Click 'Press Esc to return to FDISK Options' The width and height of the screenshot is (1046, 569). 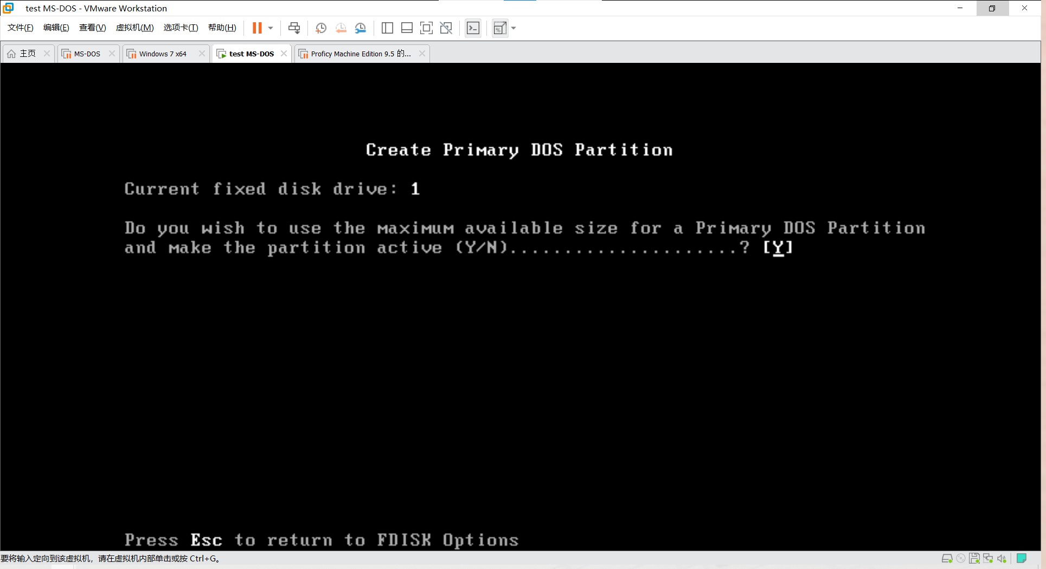click(322, 540)
